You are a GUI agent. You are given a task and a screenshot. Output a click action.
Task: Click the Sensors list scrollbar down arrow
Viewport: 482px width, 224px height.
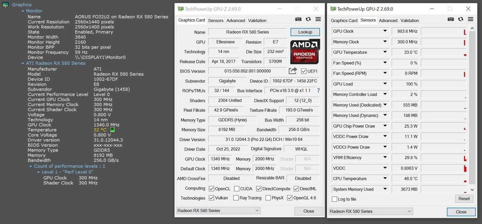point(472,190)
